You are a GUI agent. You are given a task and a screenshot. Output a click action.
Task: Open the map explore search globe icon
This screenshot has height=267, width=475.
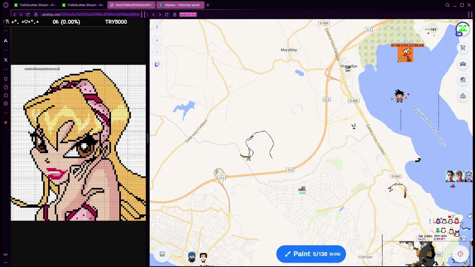point(463,80)
